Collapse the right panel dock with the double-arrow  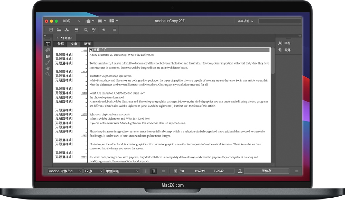coord(300,35)
